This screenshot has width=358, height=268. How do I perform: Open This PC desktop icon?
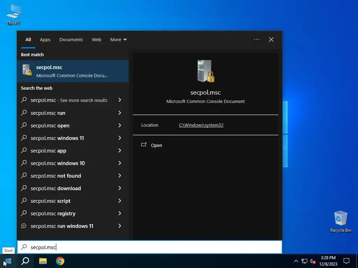[x=14, y=15]
